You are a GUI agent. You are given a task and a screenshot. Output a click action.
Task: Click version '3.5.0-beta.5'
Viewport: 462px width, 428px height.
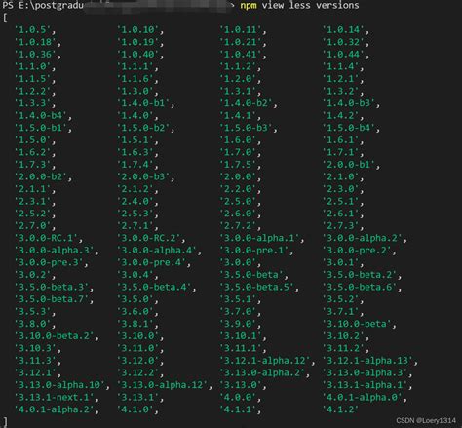(257, 287)
